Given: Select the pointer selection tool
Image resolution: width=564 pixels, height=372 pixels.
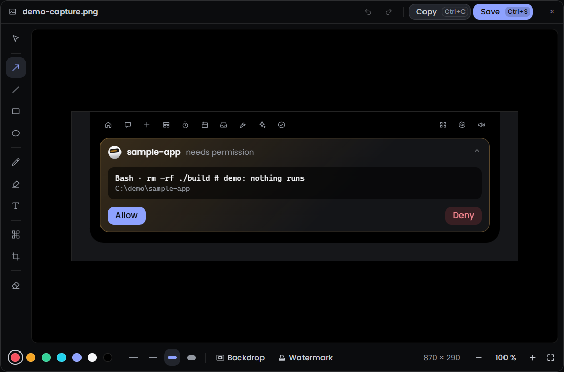Looking at the screenshot, I should pyautogui.click(x=16, y=38).
